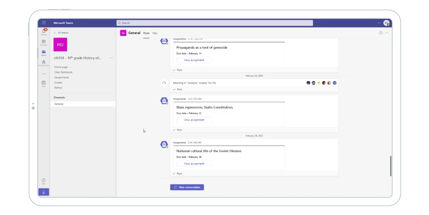Image resolution: width=429 pixels, height=215 pixels.
Task: Show more apps ellipsis in the left rail
Action: tap(44, 74)
